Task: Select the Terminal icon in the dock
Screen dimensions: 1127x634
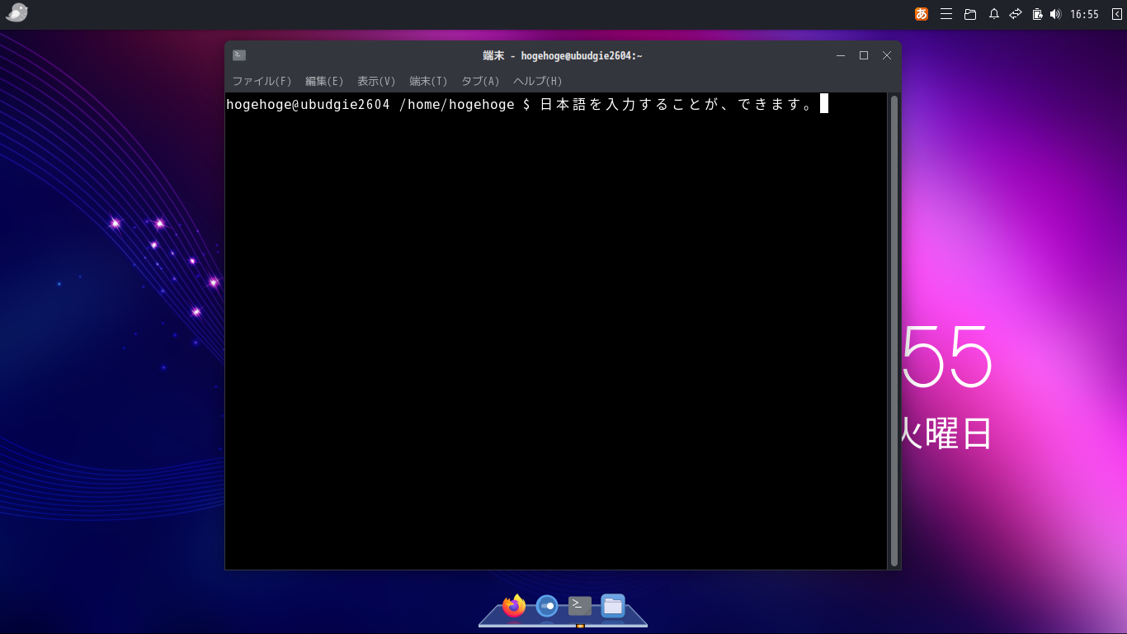Action: click(x=580, y=606)
